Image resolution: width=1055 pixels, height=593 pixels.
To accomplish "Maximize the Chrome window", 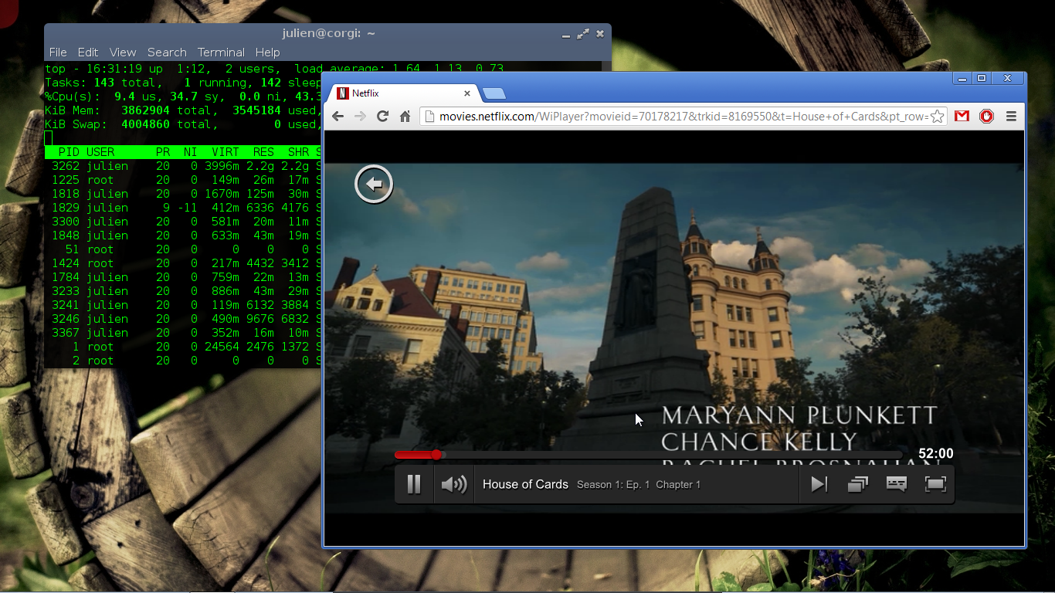I will 982,78.
